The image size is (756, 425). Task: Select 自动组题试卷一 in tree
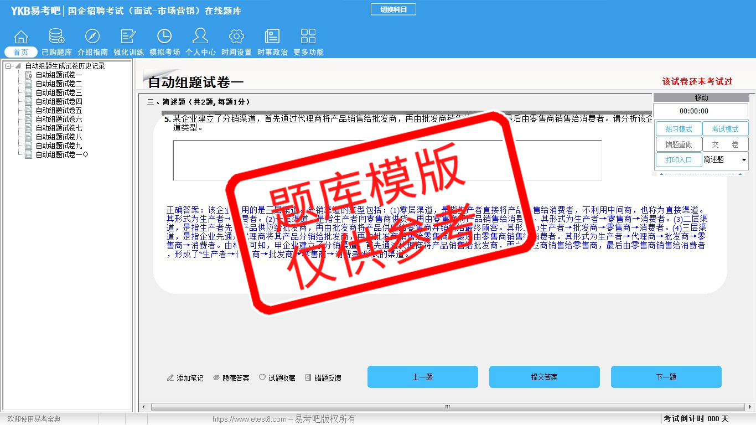click(59, 75)
